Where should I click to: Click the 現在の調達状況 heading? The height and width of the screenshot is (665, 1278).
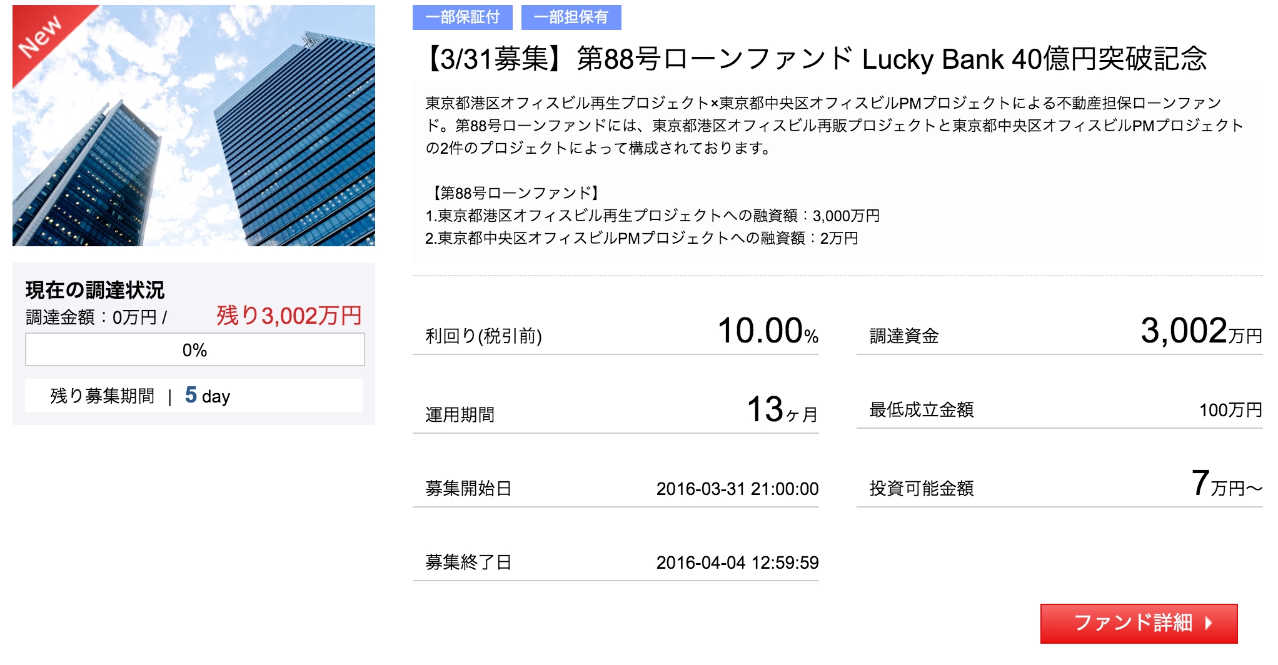click(x=95, y=290)
